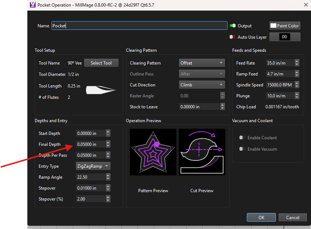Click Select Tool button

101,63
